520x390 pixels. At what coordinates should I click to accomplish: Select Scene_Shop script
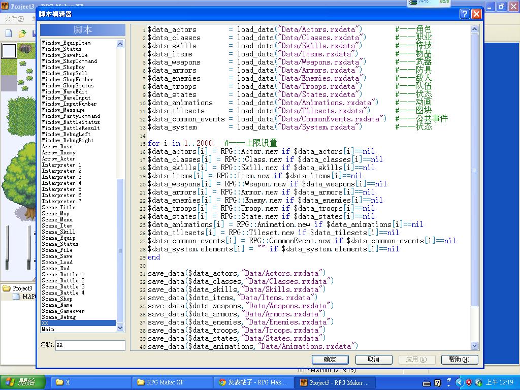[x=57, y=299]
